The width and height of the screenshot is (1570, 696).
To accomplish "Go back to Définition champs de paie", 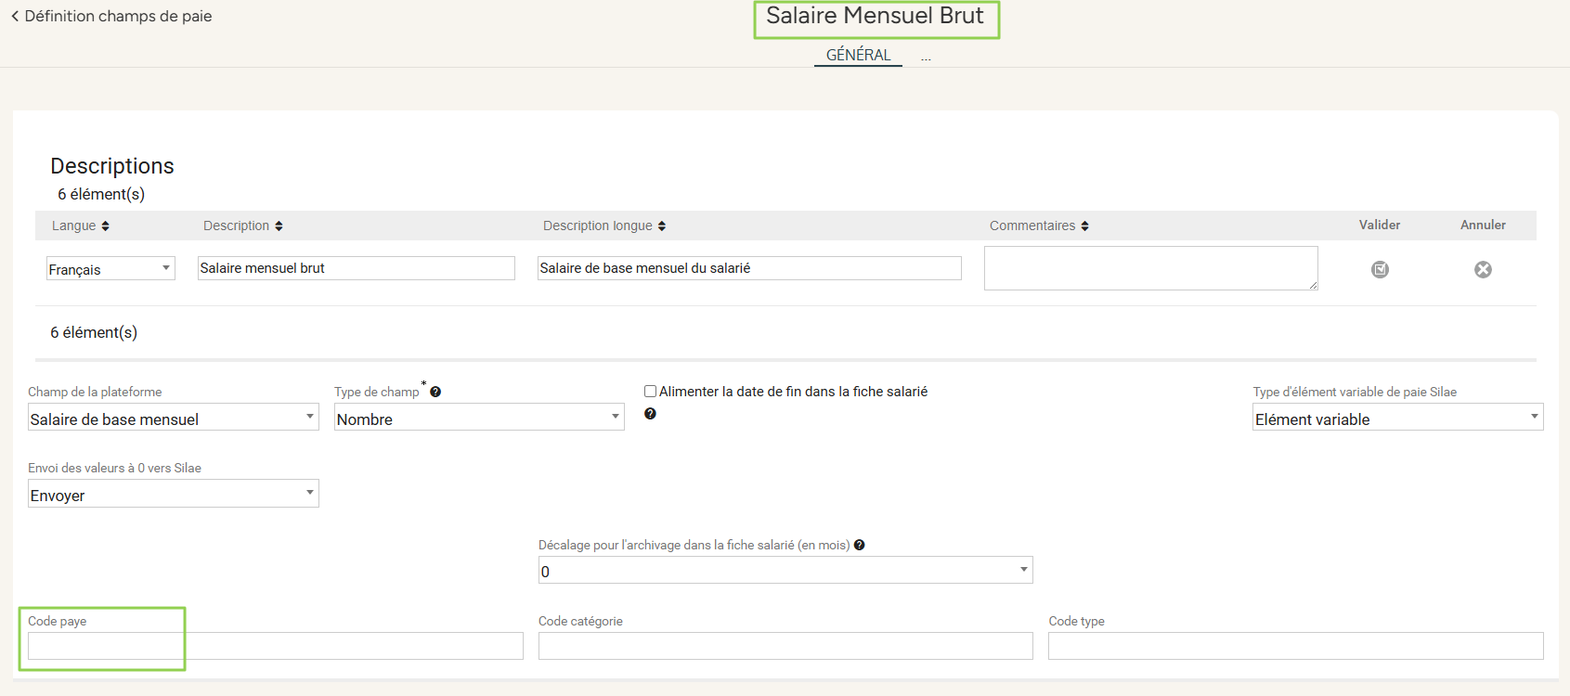I will (x=110, y=16).
